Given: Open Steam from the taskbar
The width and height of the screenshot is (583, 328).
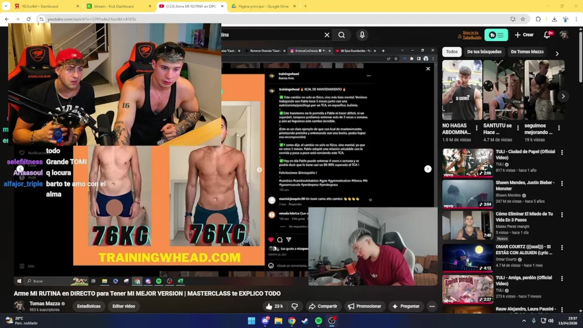Looking at the screenshot, I should pyautogui.click(x=305, y=321).
